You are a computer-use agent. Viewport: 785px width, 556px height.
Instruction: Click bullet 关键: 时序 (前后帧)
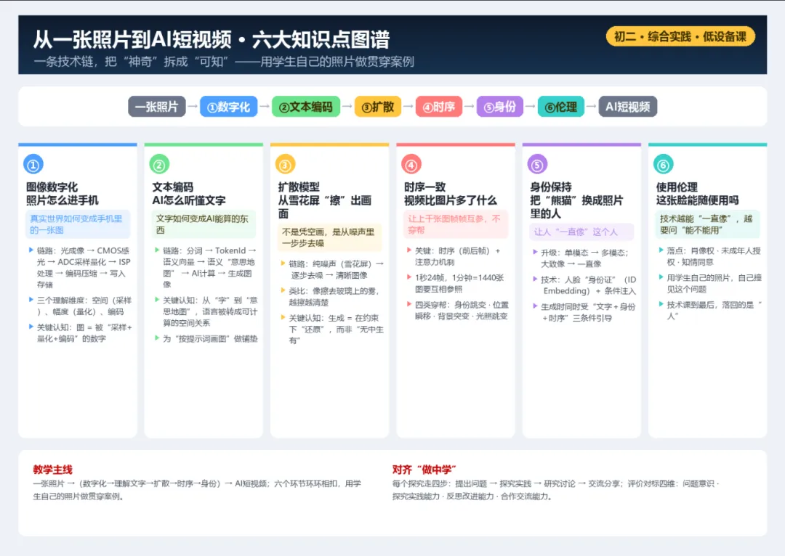tap(458, 256)
